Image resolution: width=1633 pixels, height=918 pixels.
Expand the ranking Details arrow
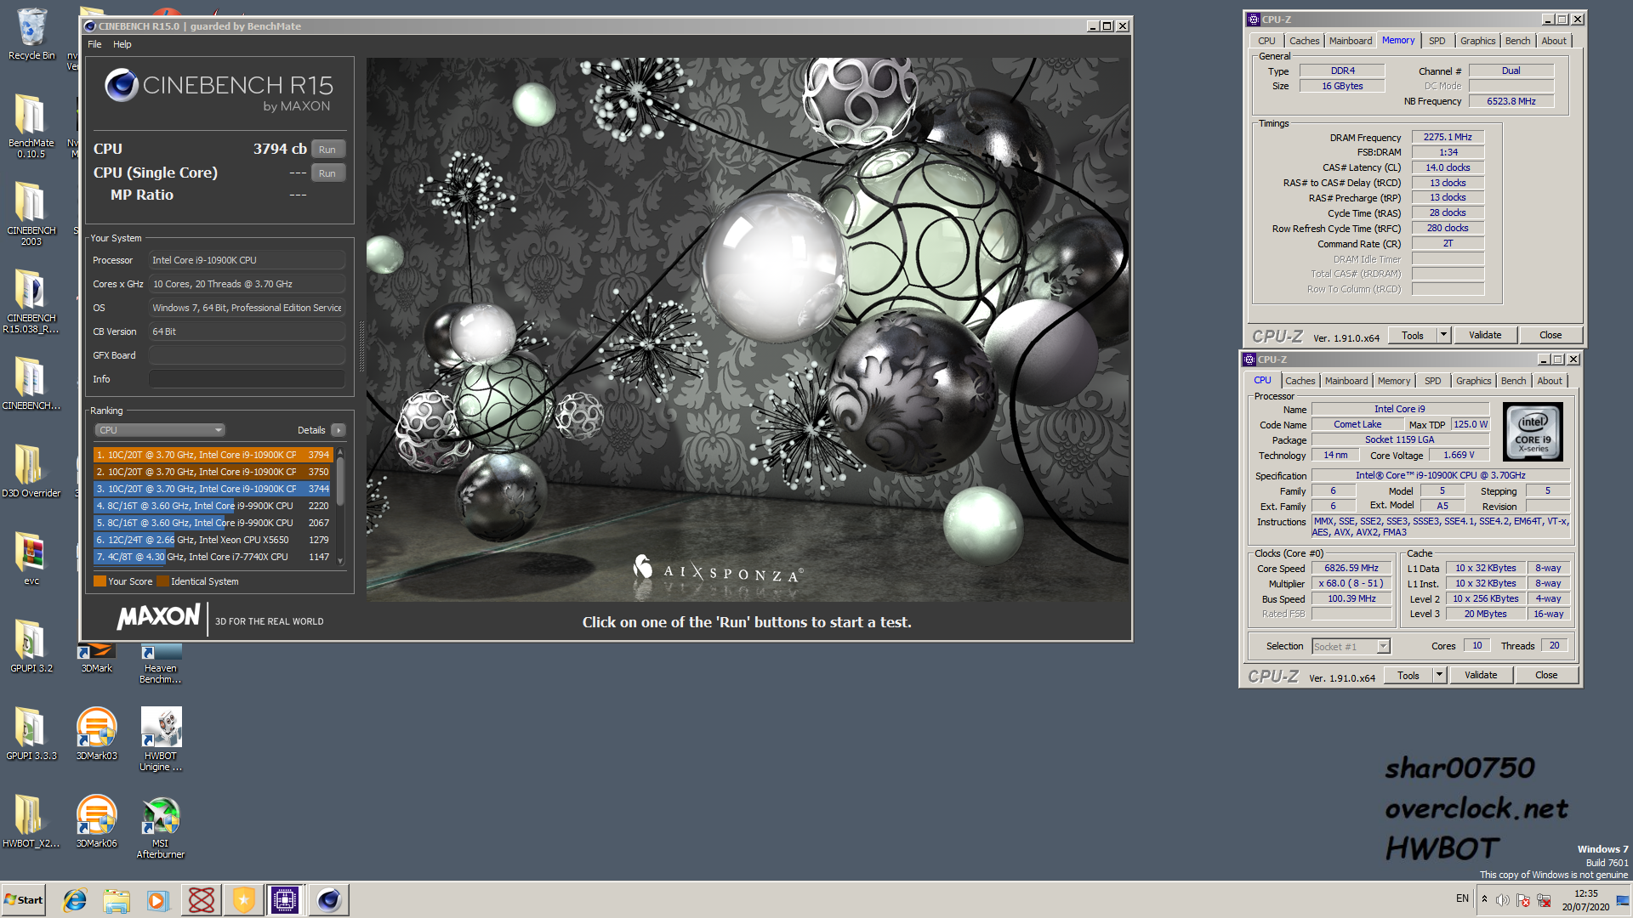tap(339, 430)
